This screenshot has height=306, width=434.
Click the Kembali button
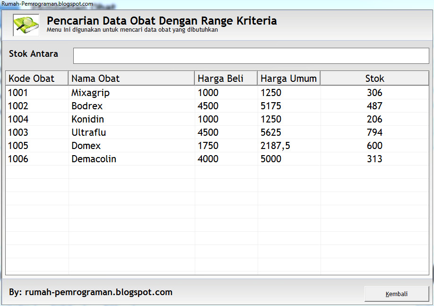[x=396, y=293]
